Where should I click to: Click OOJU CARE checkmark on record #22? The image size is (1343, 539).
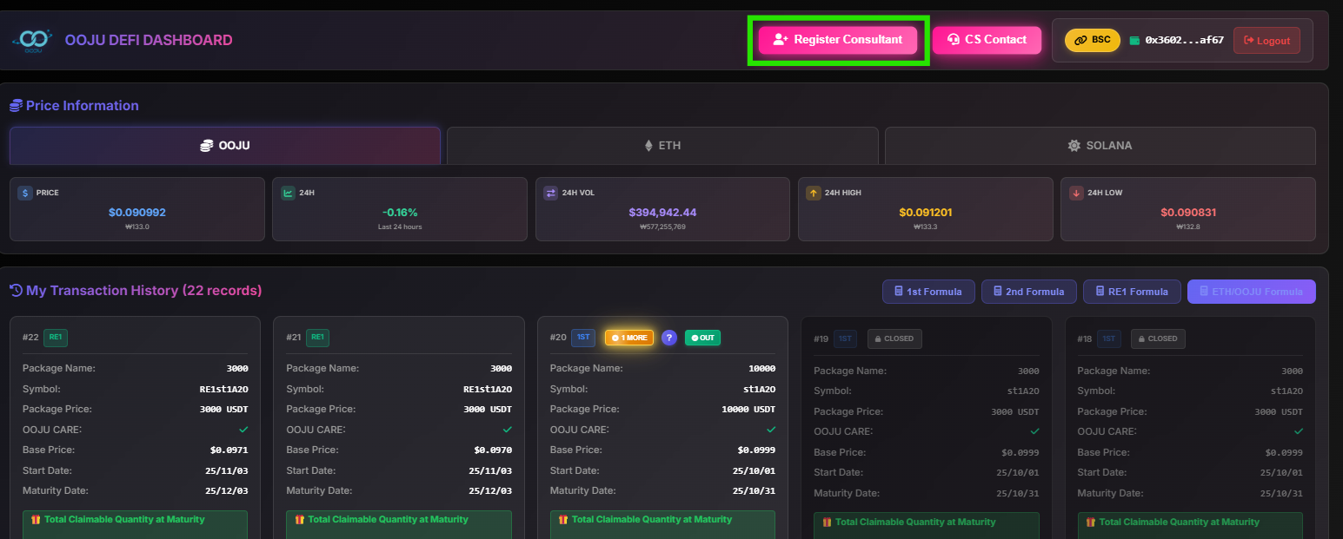point(243,429)
